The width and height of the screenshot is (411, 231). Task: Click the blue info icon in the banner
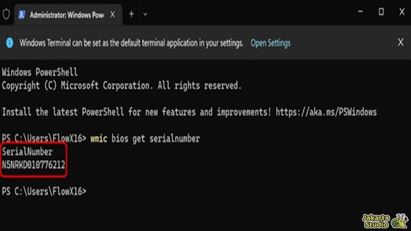pyautogui.click(x=10, y=43)
